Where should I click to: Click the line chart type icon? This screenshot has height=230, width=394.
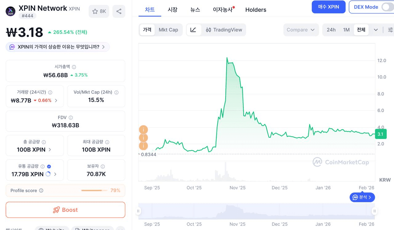193,30
